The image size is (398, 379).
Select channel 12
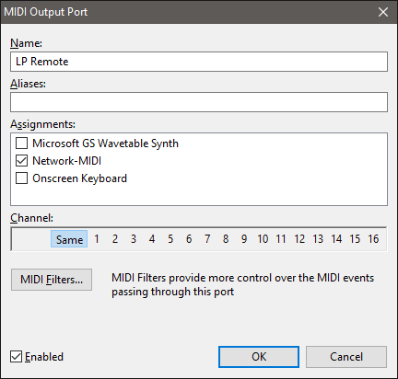299,239
